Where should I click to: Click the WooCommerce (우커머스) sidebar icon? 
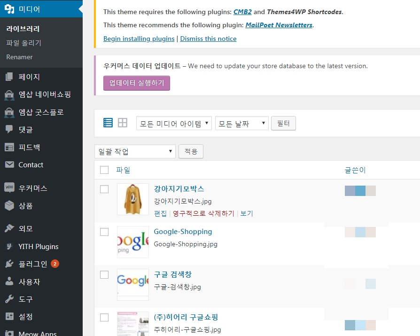9,188
